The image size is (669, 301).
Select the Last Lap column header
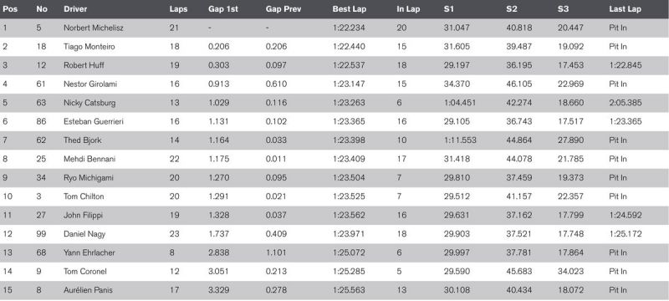(x=625, y=9)
